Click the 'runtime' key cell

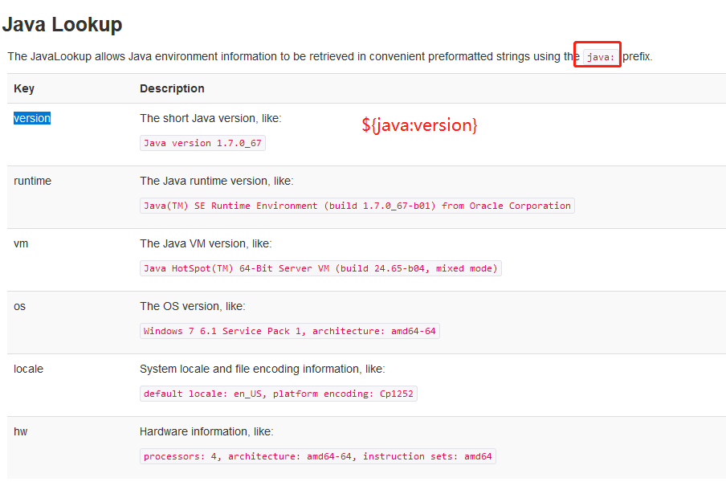point(32,181)
